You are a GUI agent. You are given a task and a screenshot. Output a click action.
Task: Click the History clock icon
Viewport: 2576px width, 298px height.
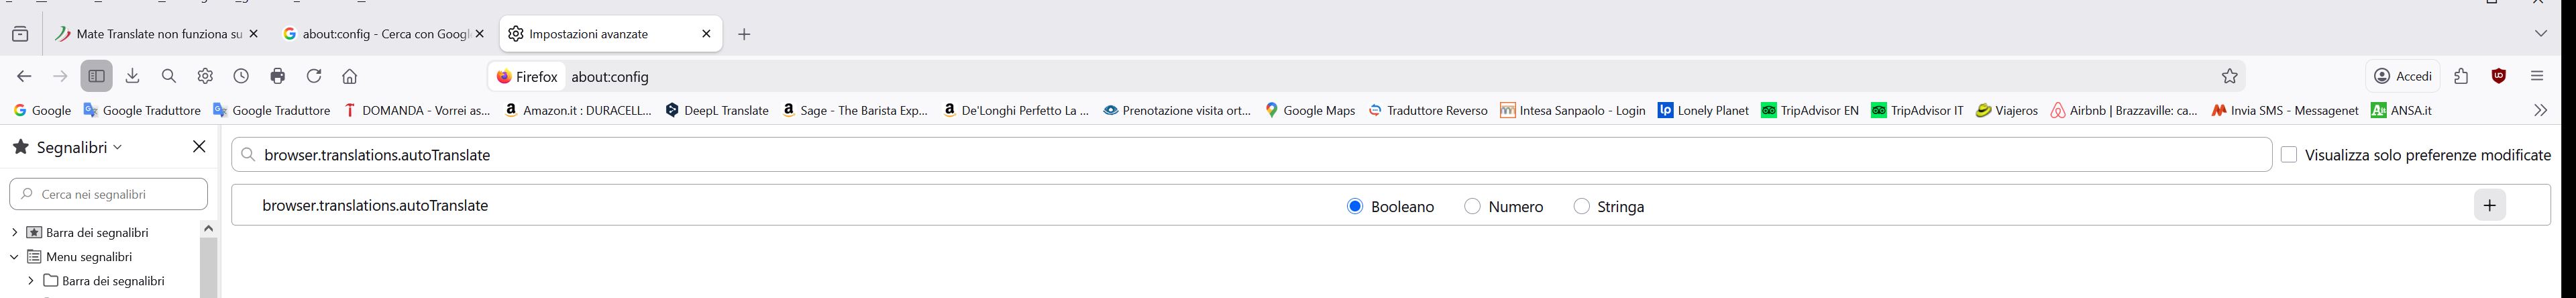[x=241, y=76]
